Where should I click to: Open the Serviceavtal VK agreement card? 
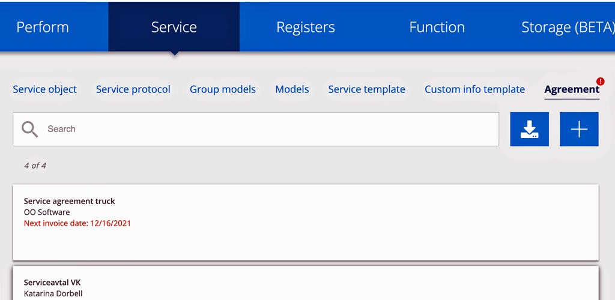(x=306, y=284)
